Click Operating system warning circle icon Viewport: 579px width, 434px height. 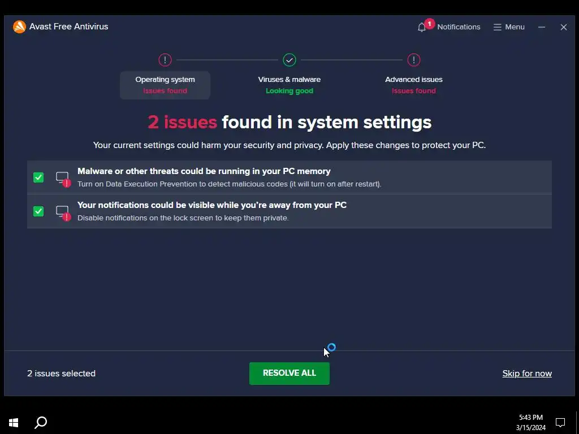(x=165, y=60)
